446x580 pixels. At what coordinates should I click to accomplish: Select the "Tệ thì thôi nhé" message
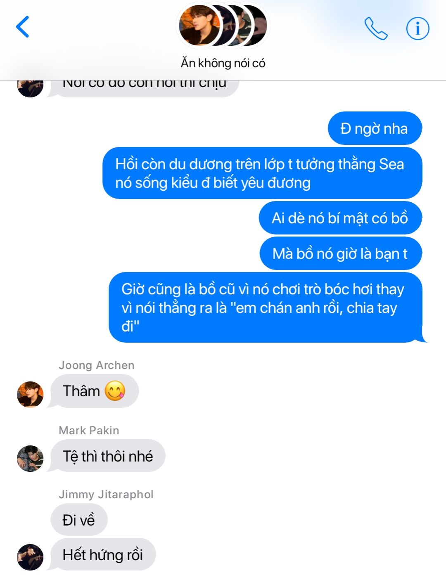pyautogui.click(x=108, y=456)
